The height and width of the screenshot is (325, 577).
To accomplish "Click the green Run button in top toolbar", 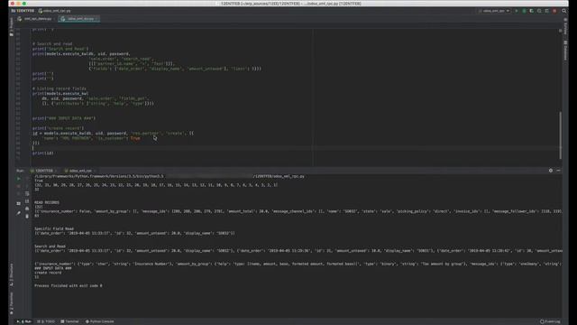I will 517,11.
